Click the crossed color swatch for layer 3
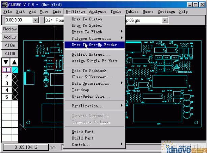Screen dimensions: 207x153 15,83
